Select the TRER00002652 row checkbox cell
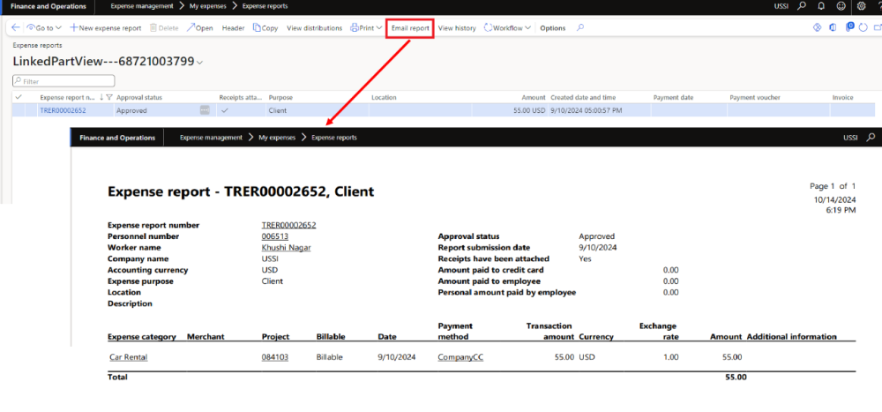 pyautogui.click(x=19, y=110)
